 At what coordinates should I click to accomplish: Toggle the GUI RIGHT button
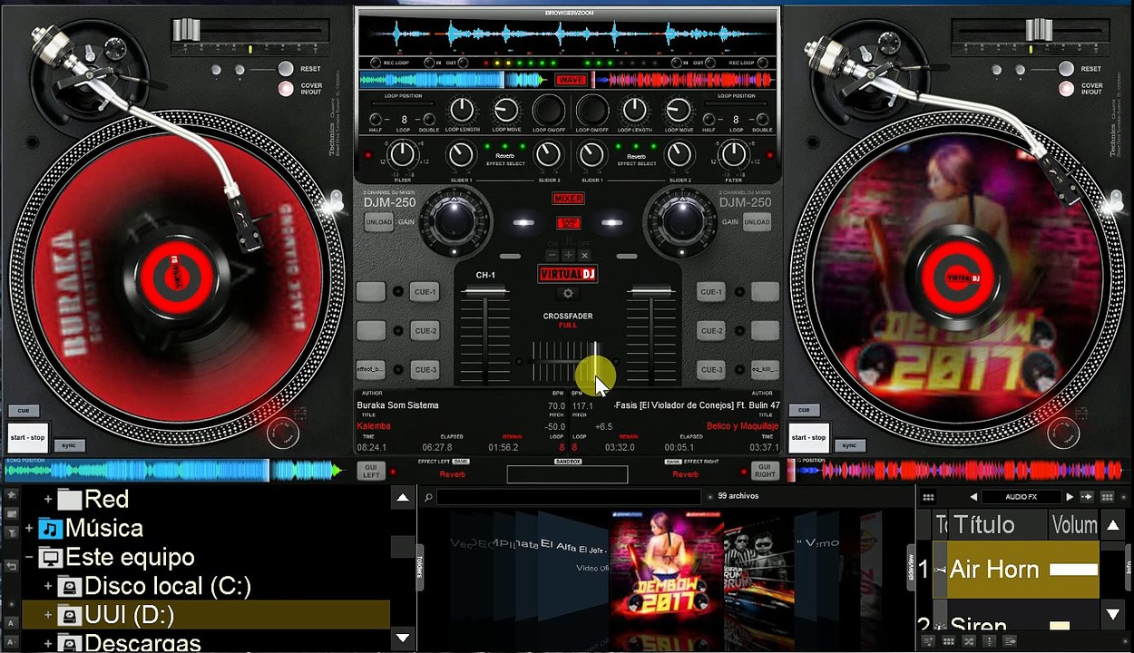765,471
